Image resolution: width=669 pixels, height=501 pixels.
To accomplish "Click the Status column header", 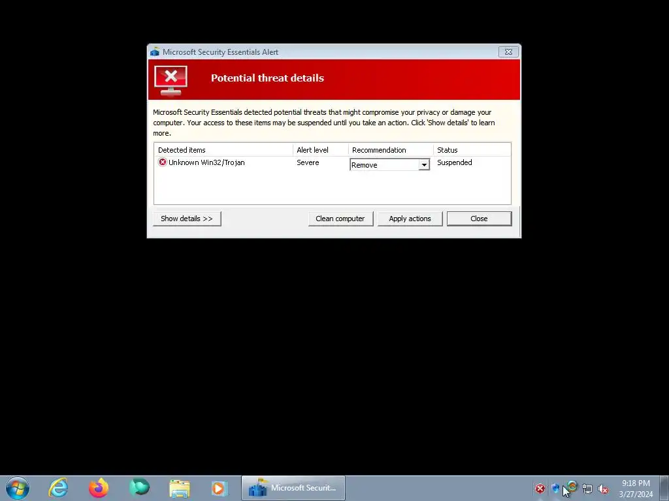I will click(472, 150).
